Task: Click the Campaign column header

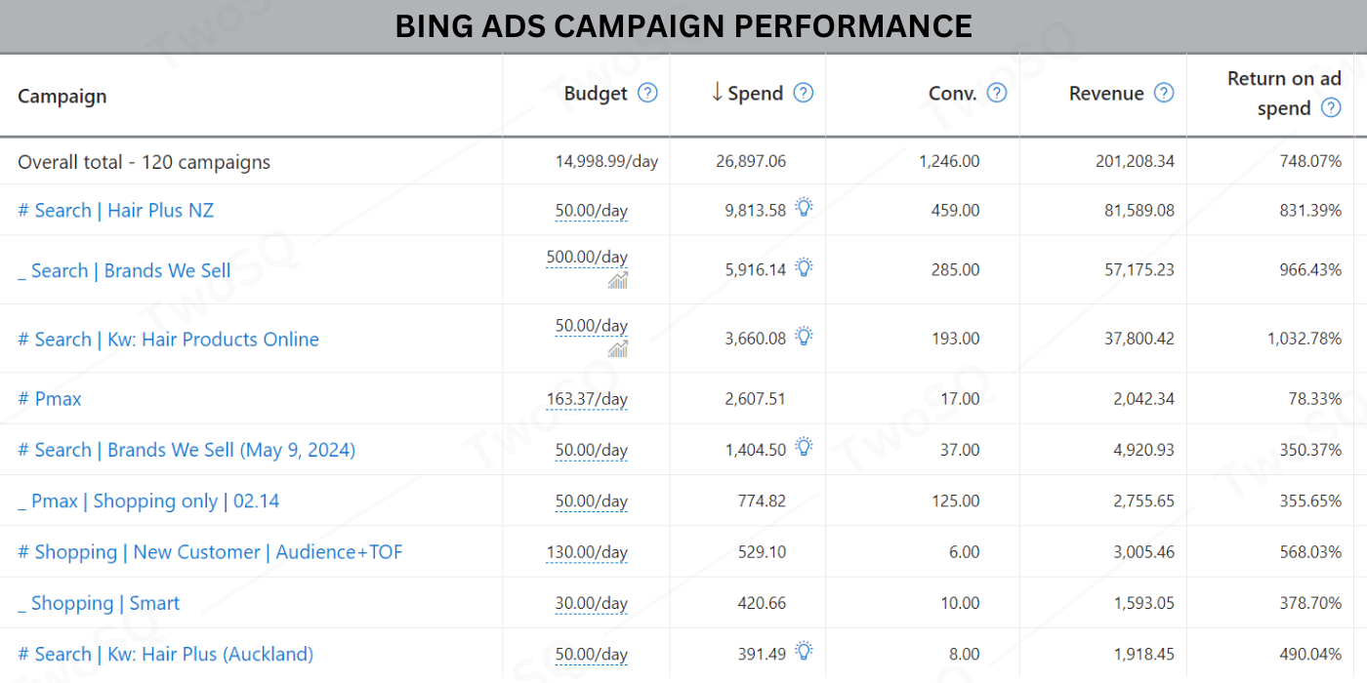Action: click(x=62, y=96)
